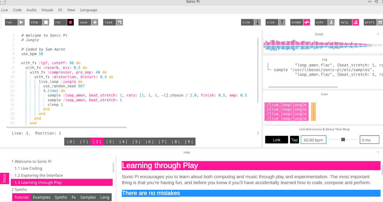Select the Tutorial help tab
Viewport: 383px width, 202px height.
pos(22,197)
